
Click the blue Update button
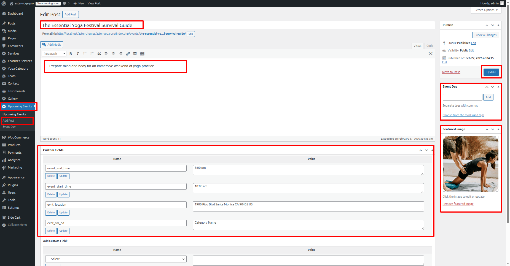click(491, 72)
